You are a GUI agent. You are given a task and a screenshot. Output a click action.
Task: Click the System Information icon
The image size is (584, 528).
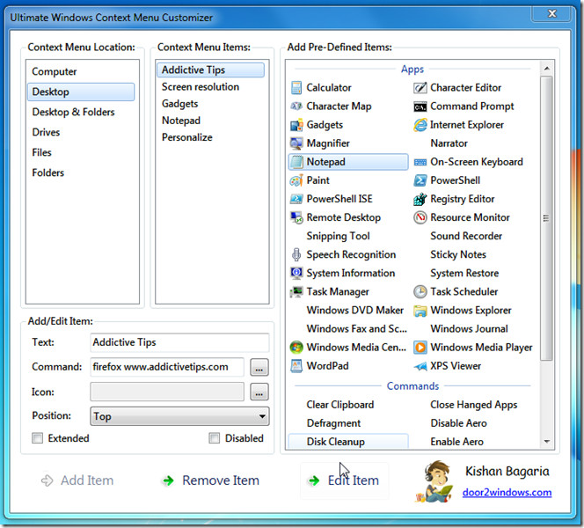click(296, 273)
